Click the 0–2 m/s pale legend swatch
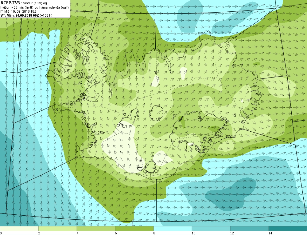 pyautogui.click(x=19, y=229)
